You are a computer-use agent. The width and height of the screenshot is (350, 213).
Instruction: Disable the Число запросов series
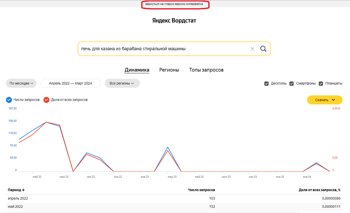[9, 100]
